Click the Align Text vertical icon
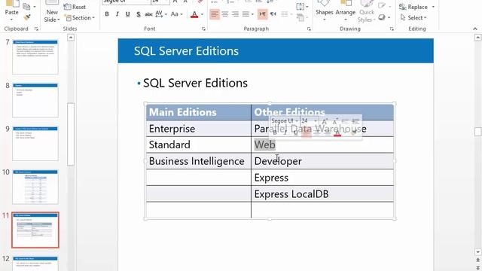 pos(300,7)
